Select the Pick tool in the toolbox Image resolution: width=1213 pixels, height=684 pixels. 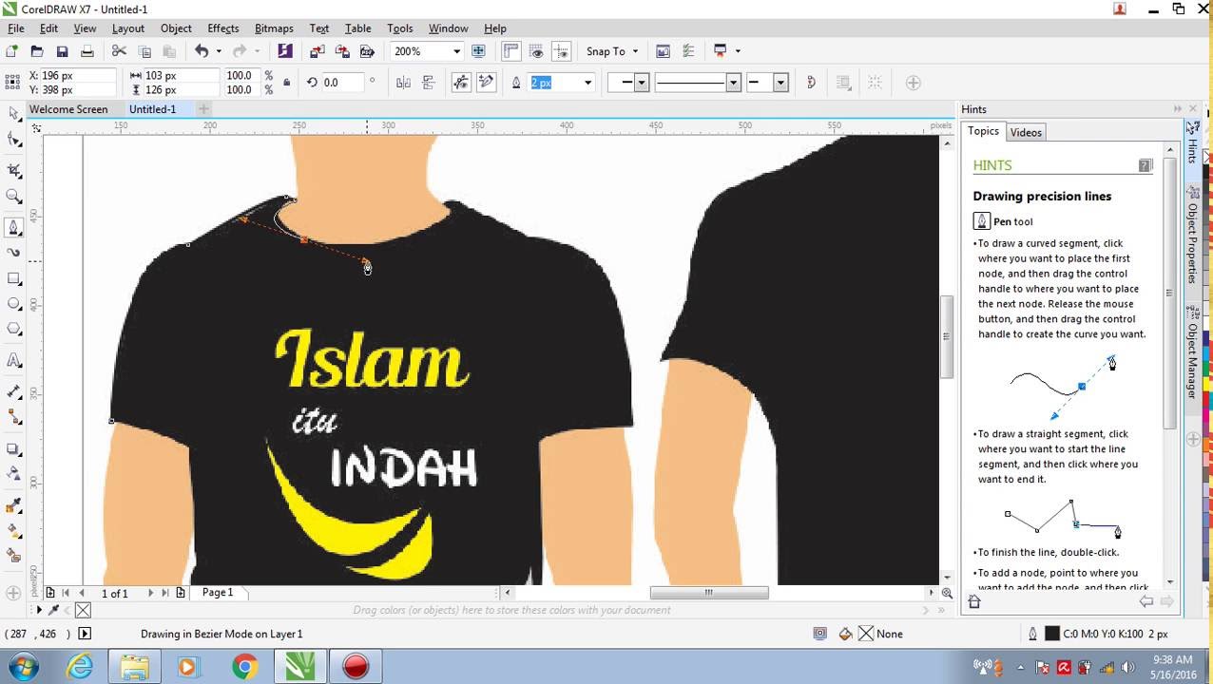(x=14, y=114)
